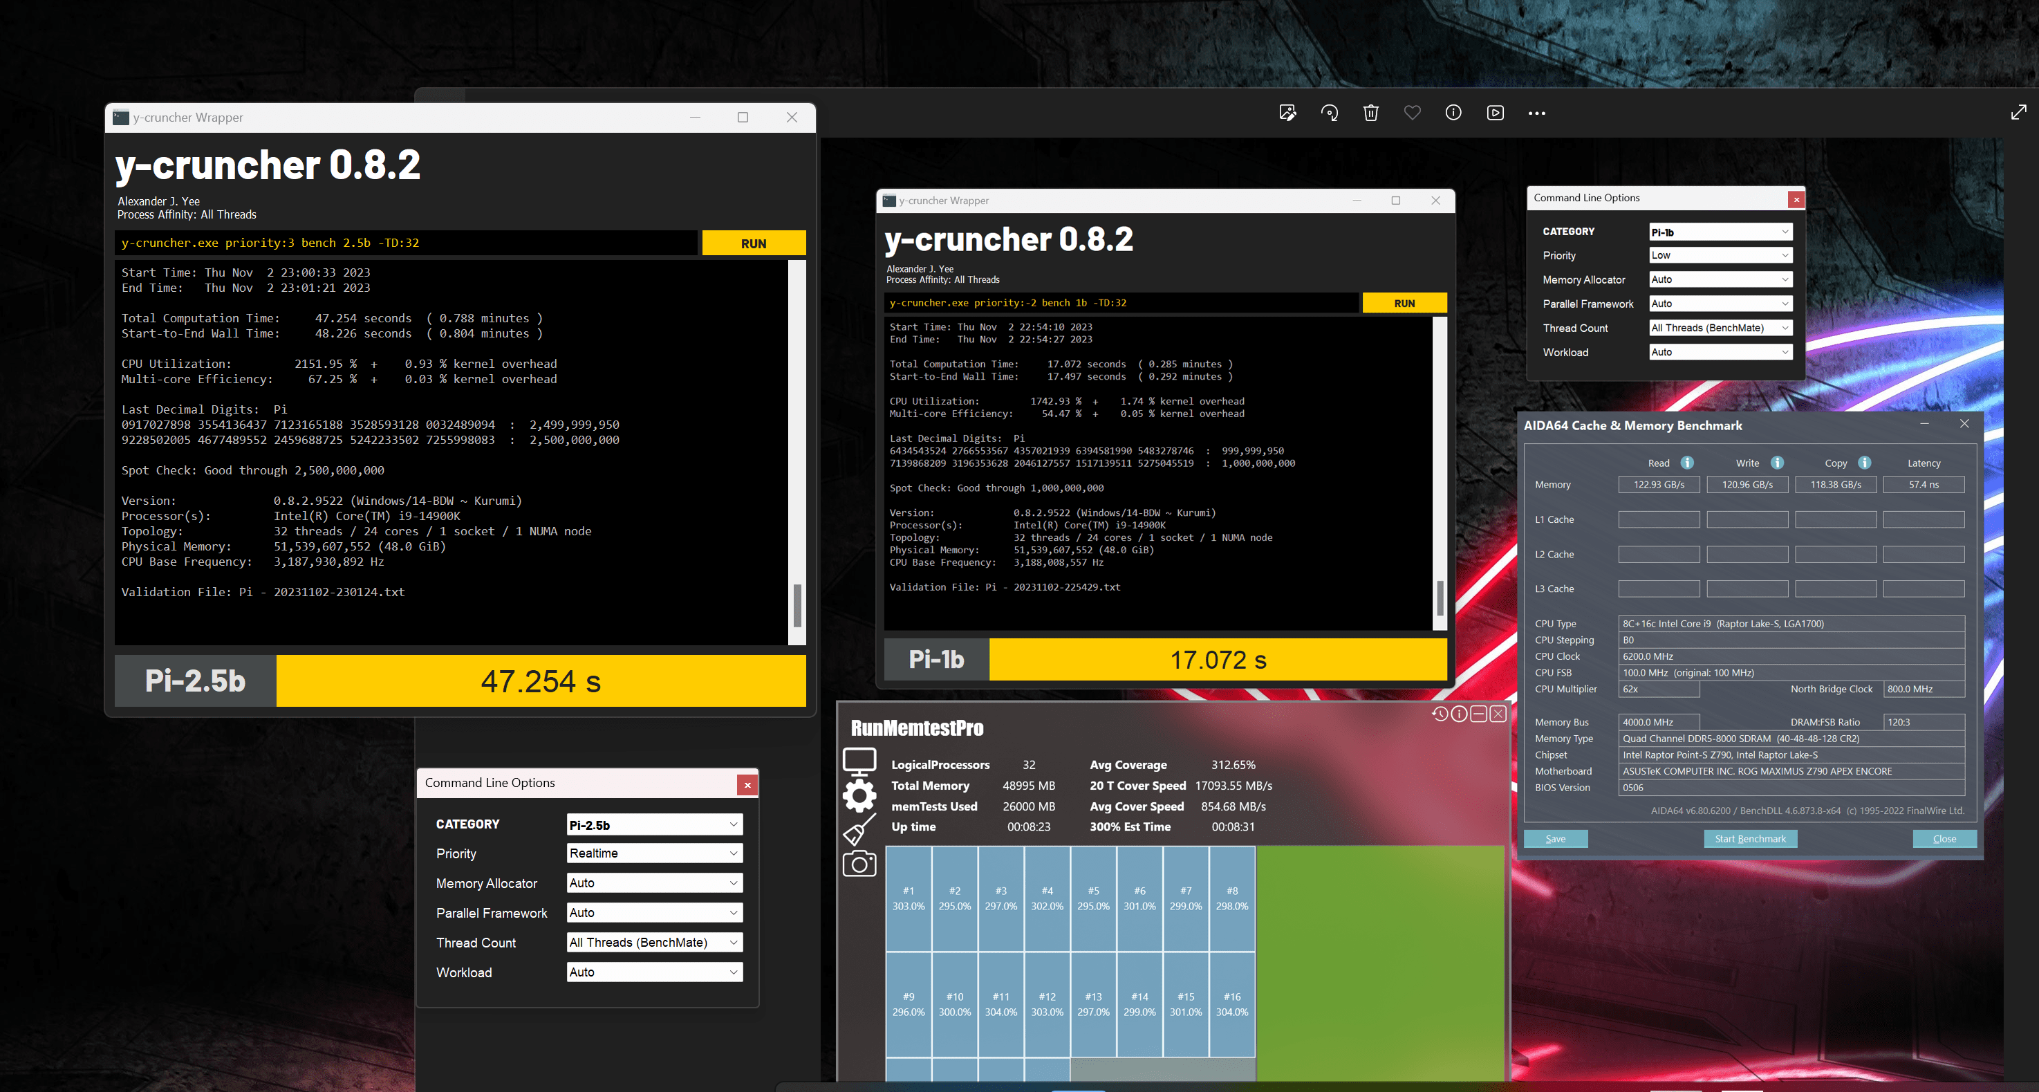
Task: Click Start Benchmark in AIDA64
Action: tap(1750, 839)
